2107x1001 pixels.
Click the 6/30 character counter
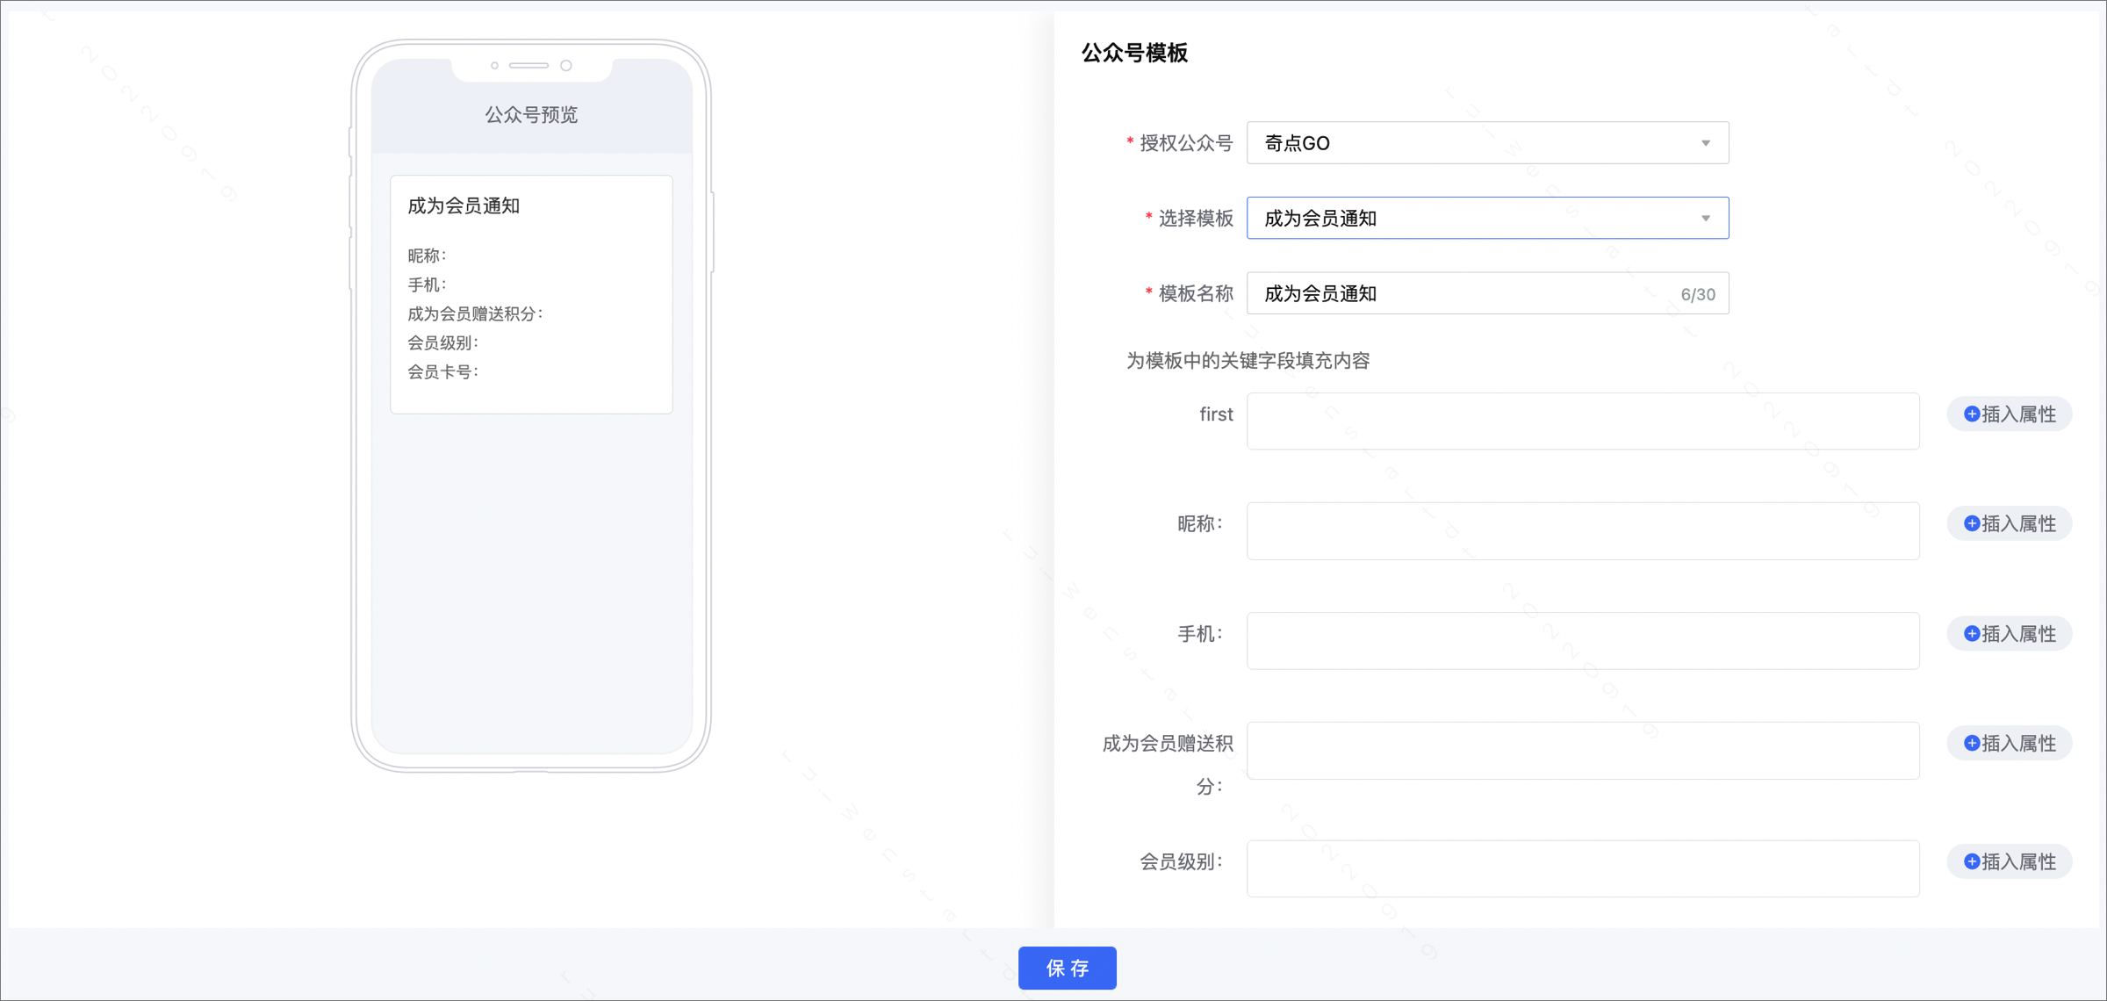pyautogui.click(x=1697, y=294)
